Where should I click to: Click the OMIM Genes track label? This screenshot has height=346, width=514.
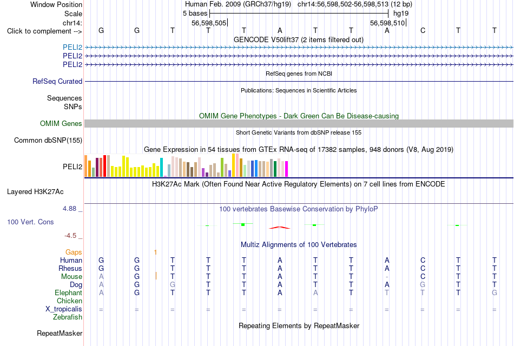[x=61, y=123]
